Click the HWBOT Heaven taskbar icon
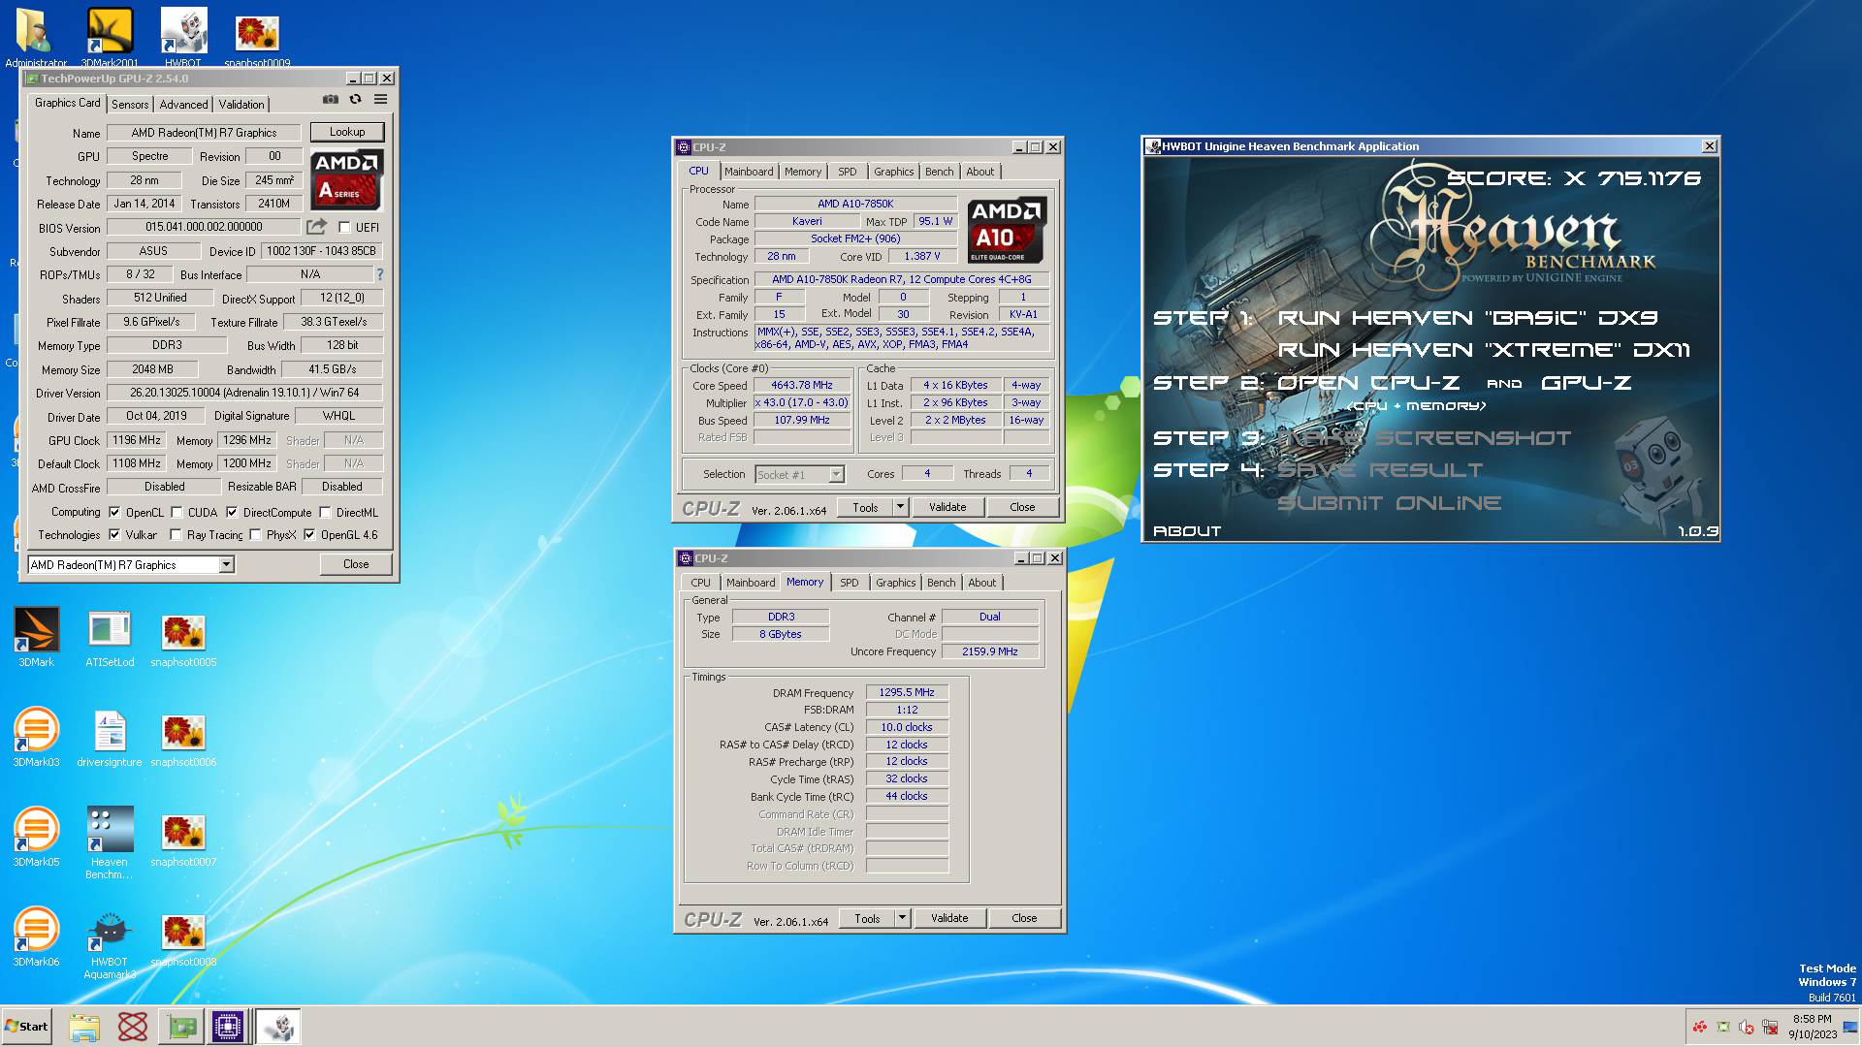 [x=278, y=1027]
